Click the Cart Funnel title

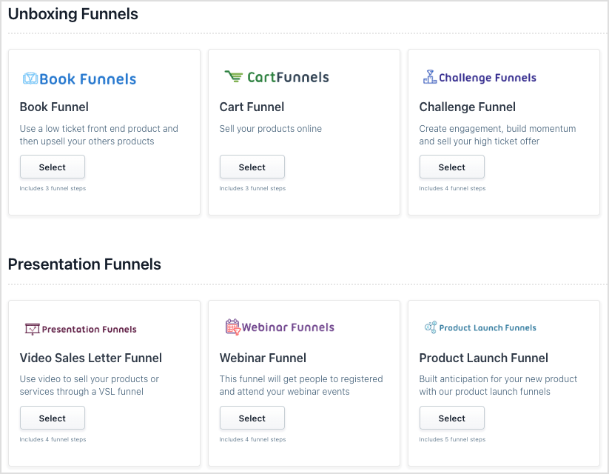coord(252,107)
